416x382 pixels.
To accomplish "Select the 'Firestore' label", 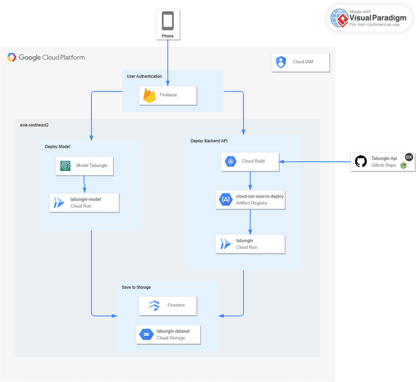I will (x=176, y=305).
